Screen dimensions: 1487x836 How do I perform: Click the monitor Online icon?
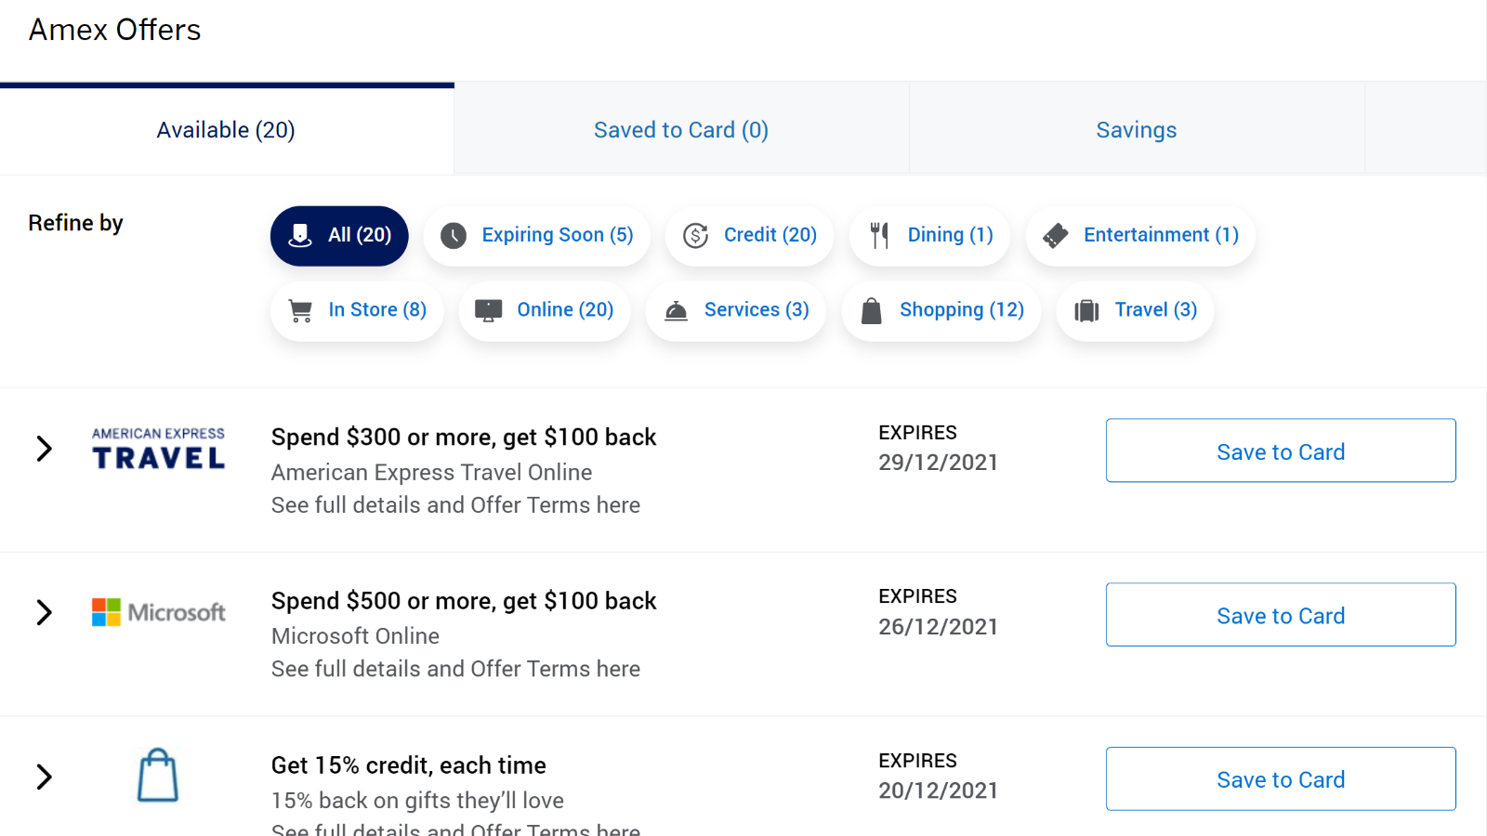(489, 311)
